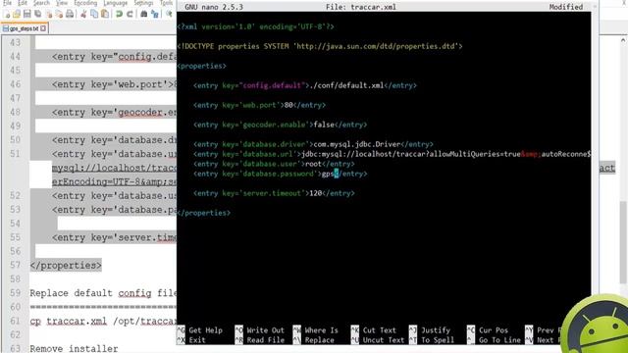Open the Search menu in Notepad++
The width and height of the screenshot is (628, 353).
click(x=41, y=3)
